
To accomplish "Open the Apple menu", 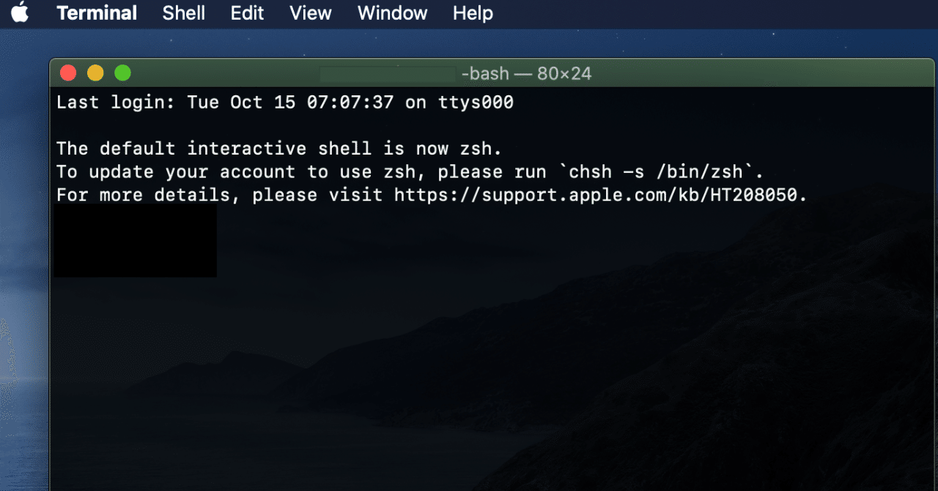I will [x=20, y=13].
